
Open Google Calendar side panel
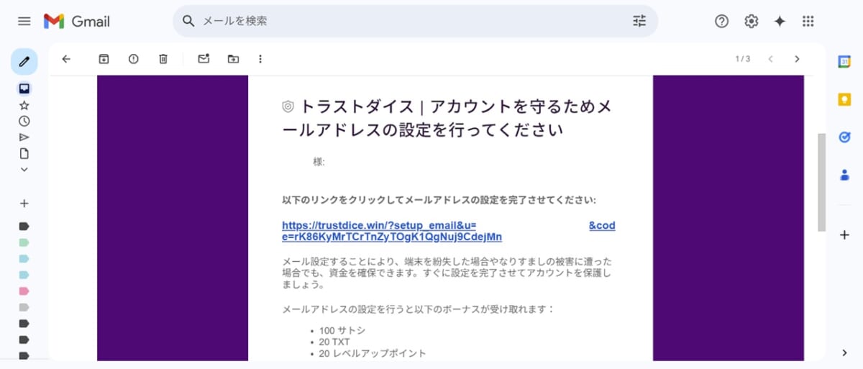pyautogui.click(x=844, y=62)
